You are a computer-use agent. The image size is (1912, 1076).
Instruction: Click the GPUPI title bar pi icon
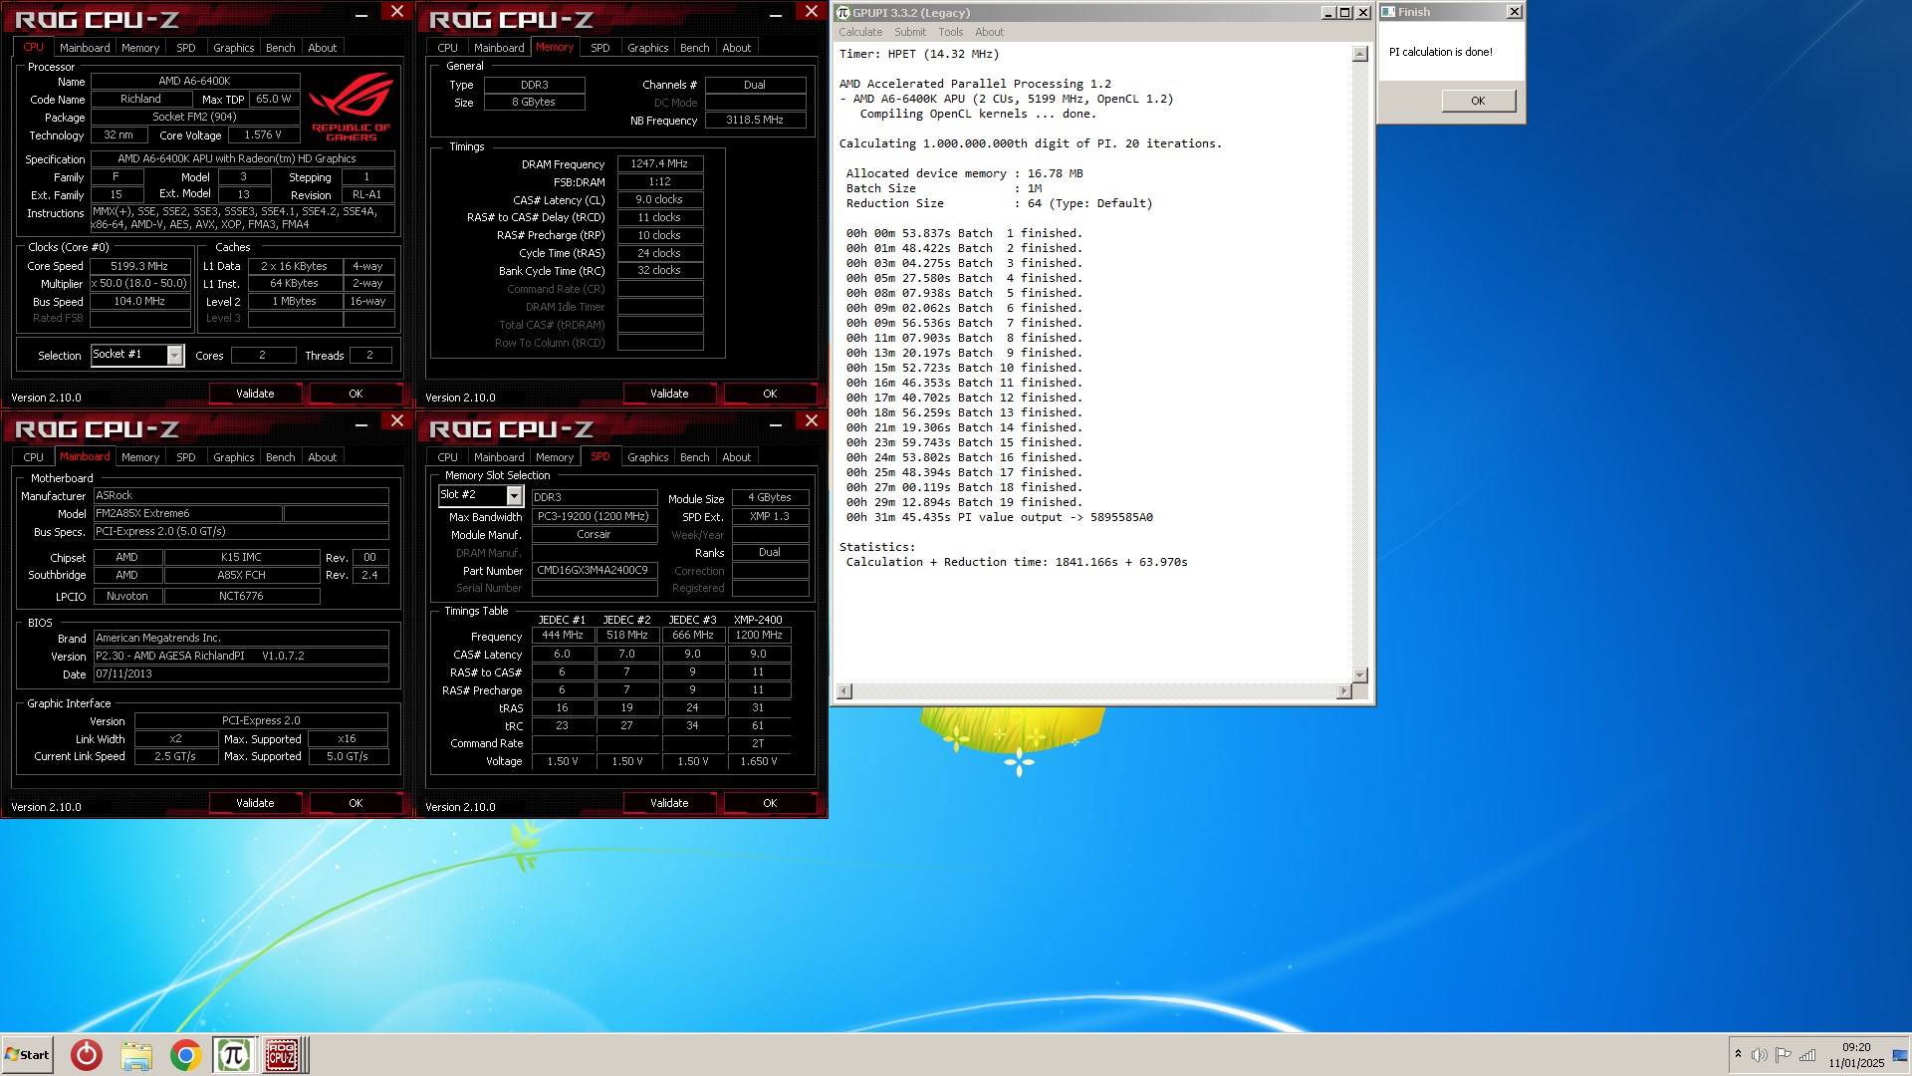point(843,12)
